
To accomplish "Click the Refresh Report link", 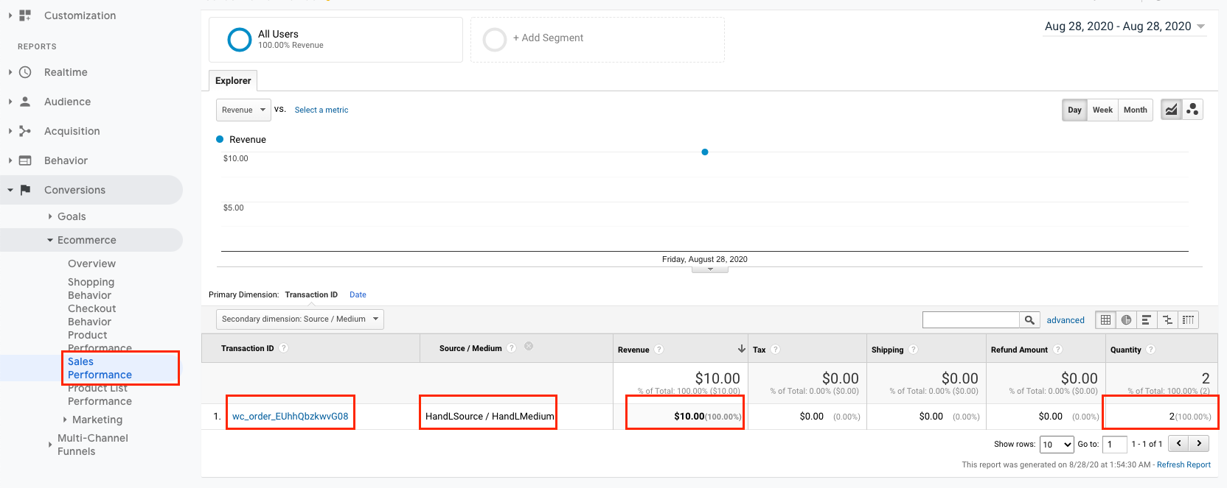I will coord(1183,464).
